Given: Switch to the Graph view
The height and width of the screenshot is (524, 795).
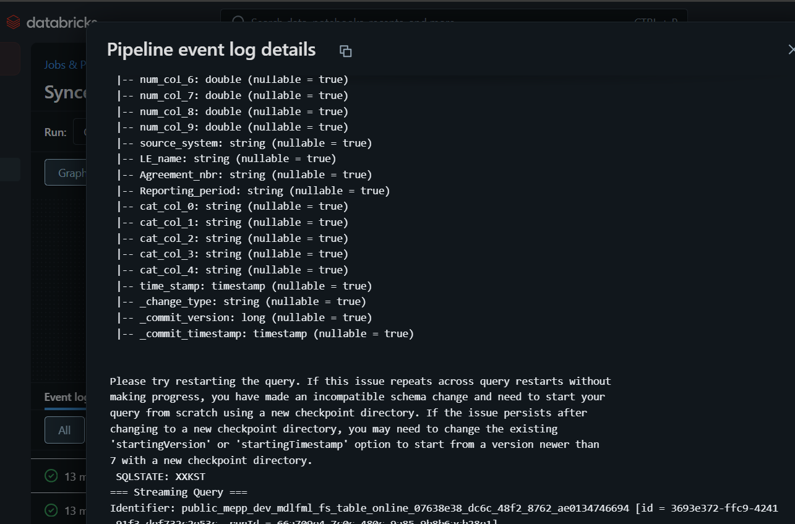Looking at the screenshot, I should (66, 173).
